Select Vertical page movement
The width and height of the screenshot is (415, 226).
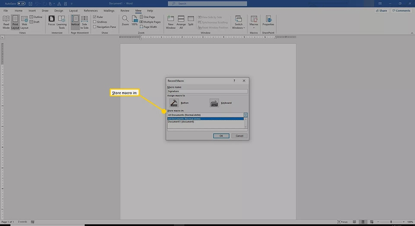point(75,21)
